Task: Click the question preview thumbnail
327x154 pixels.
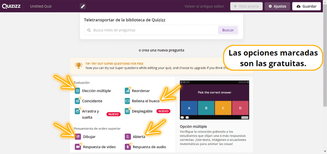Action: point(214,100)
